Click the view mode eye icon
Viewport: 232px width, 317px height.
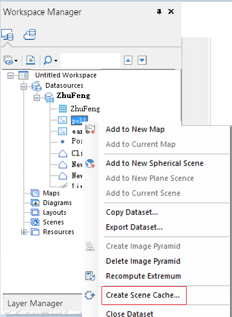[8, 60]
